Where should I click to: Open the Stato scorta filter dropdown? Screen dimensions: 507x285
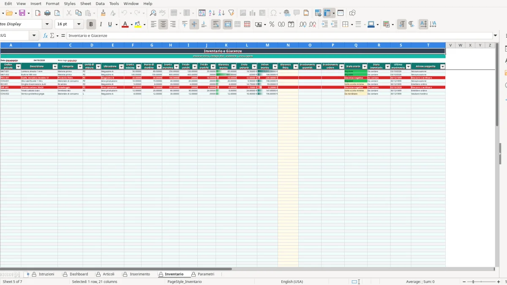click(365, 66)
